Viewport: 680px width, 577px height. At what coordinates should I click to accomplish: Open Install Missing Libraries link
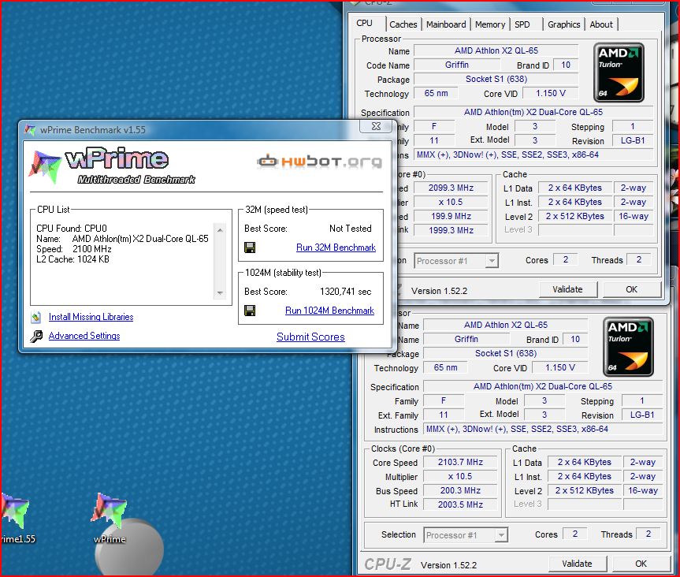(91, 317)
